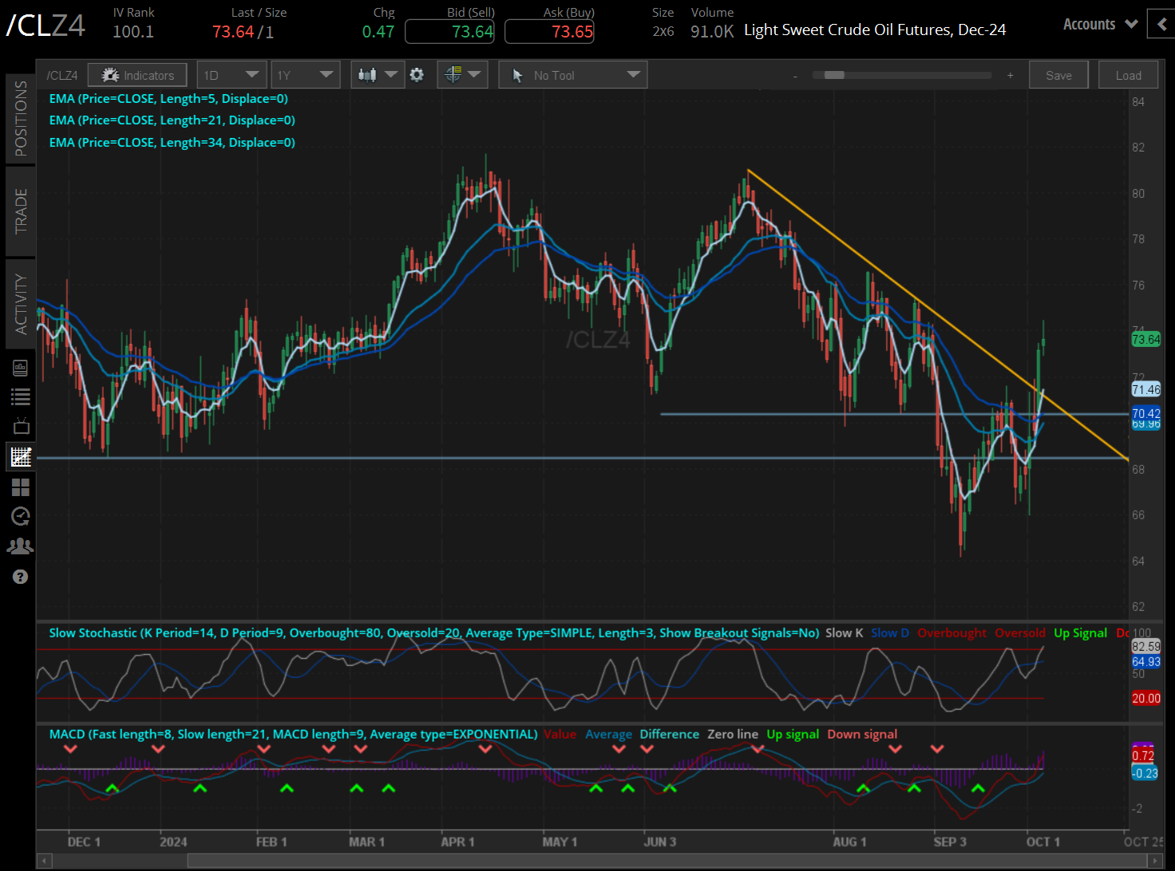
Task: Click the grid widgets icon in the sidebar
Action: coord(20,487)
